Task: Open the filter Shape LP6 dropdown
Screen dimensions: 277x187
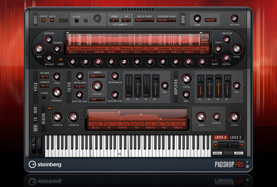Action: [x=97, y=76]
